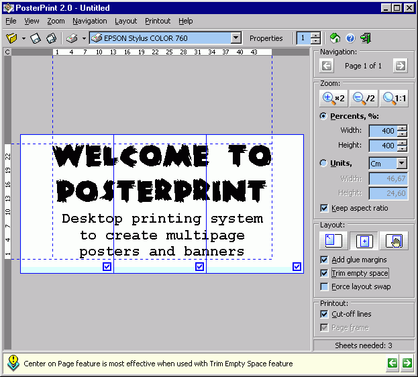Select center on page layout button

tap(364, 241)
